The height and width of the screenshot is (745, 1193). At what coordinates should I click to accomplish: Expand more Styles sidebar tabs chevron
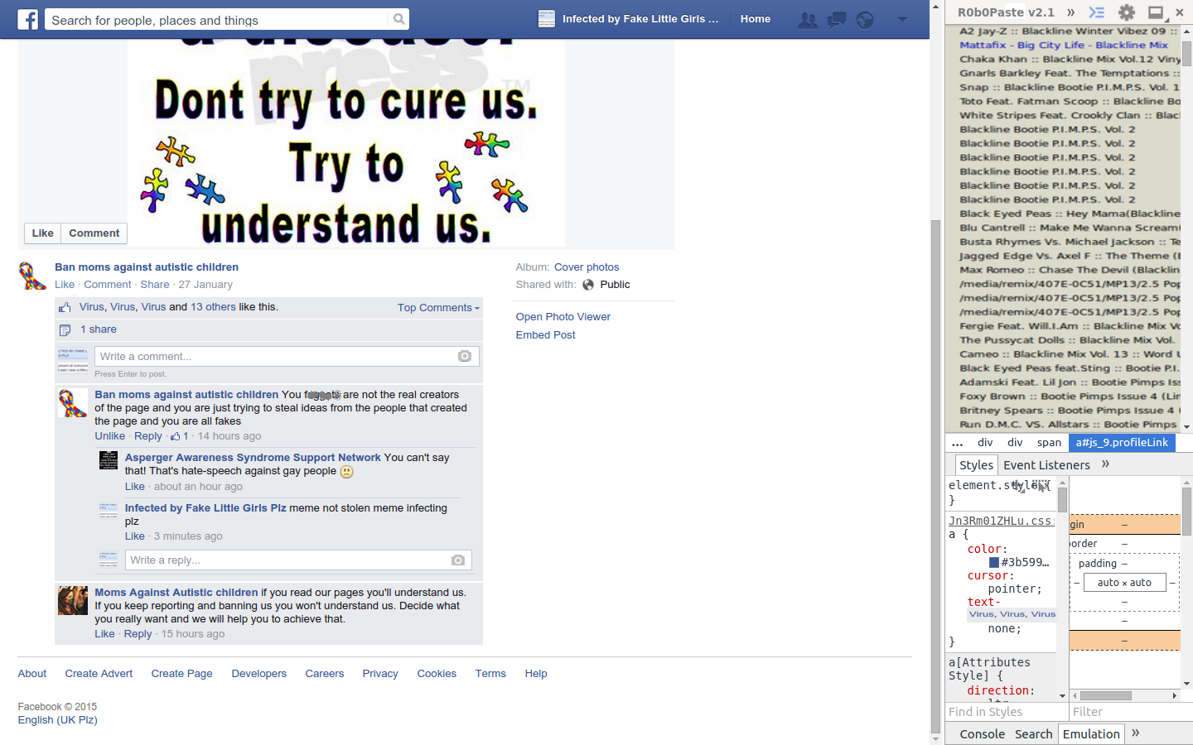(x=1105, y=464)
